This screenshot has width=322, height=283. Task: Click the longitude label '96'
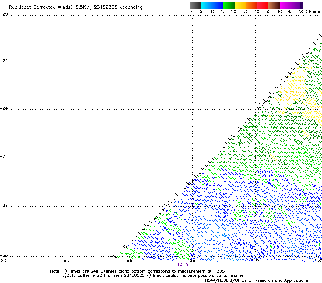[130, 260]
